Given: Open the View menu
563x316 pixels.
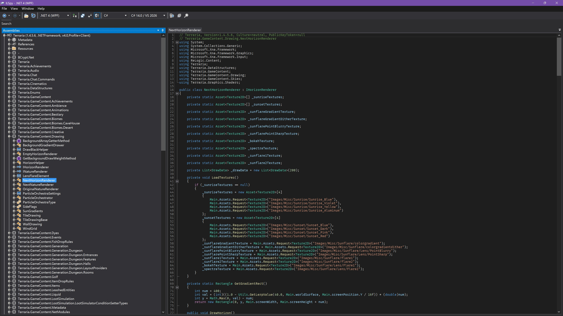Looking at the screenshot, I should click(x=14, y=8).
